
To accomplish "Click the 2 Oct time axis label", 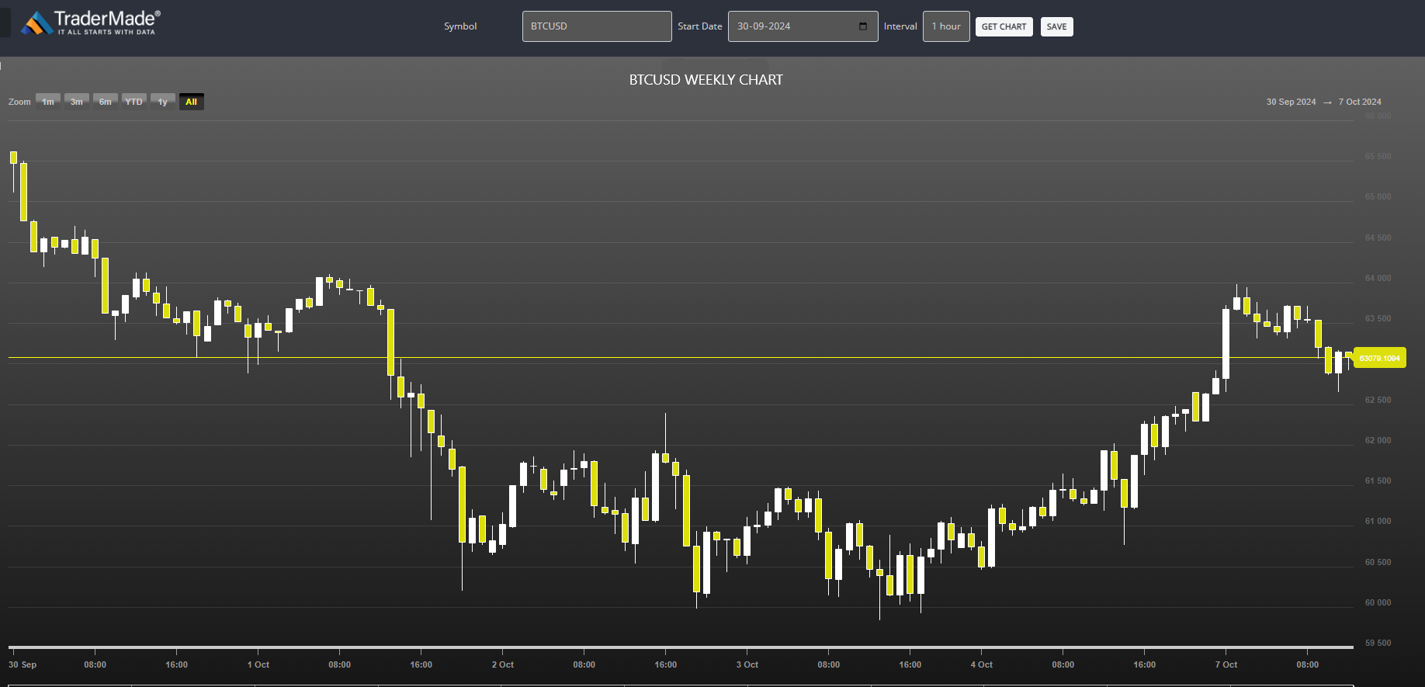I will point(503,664).
